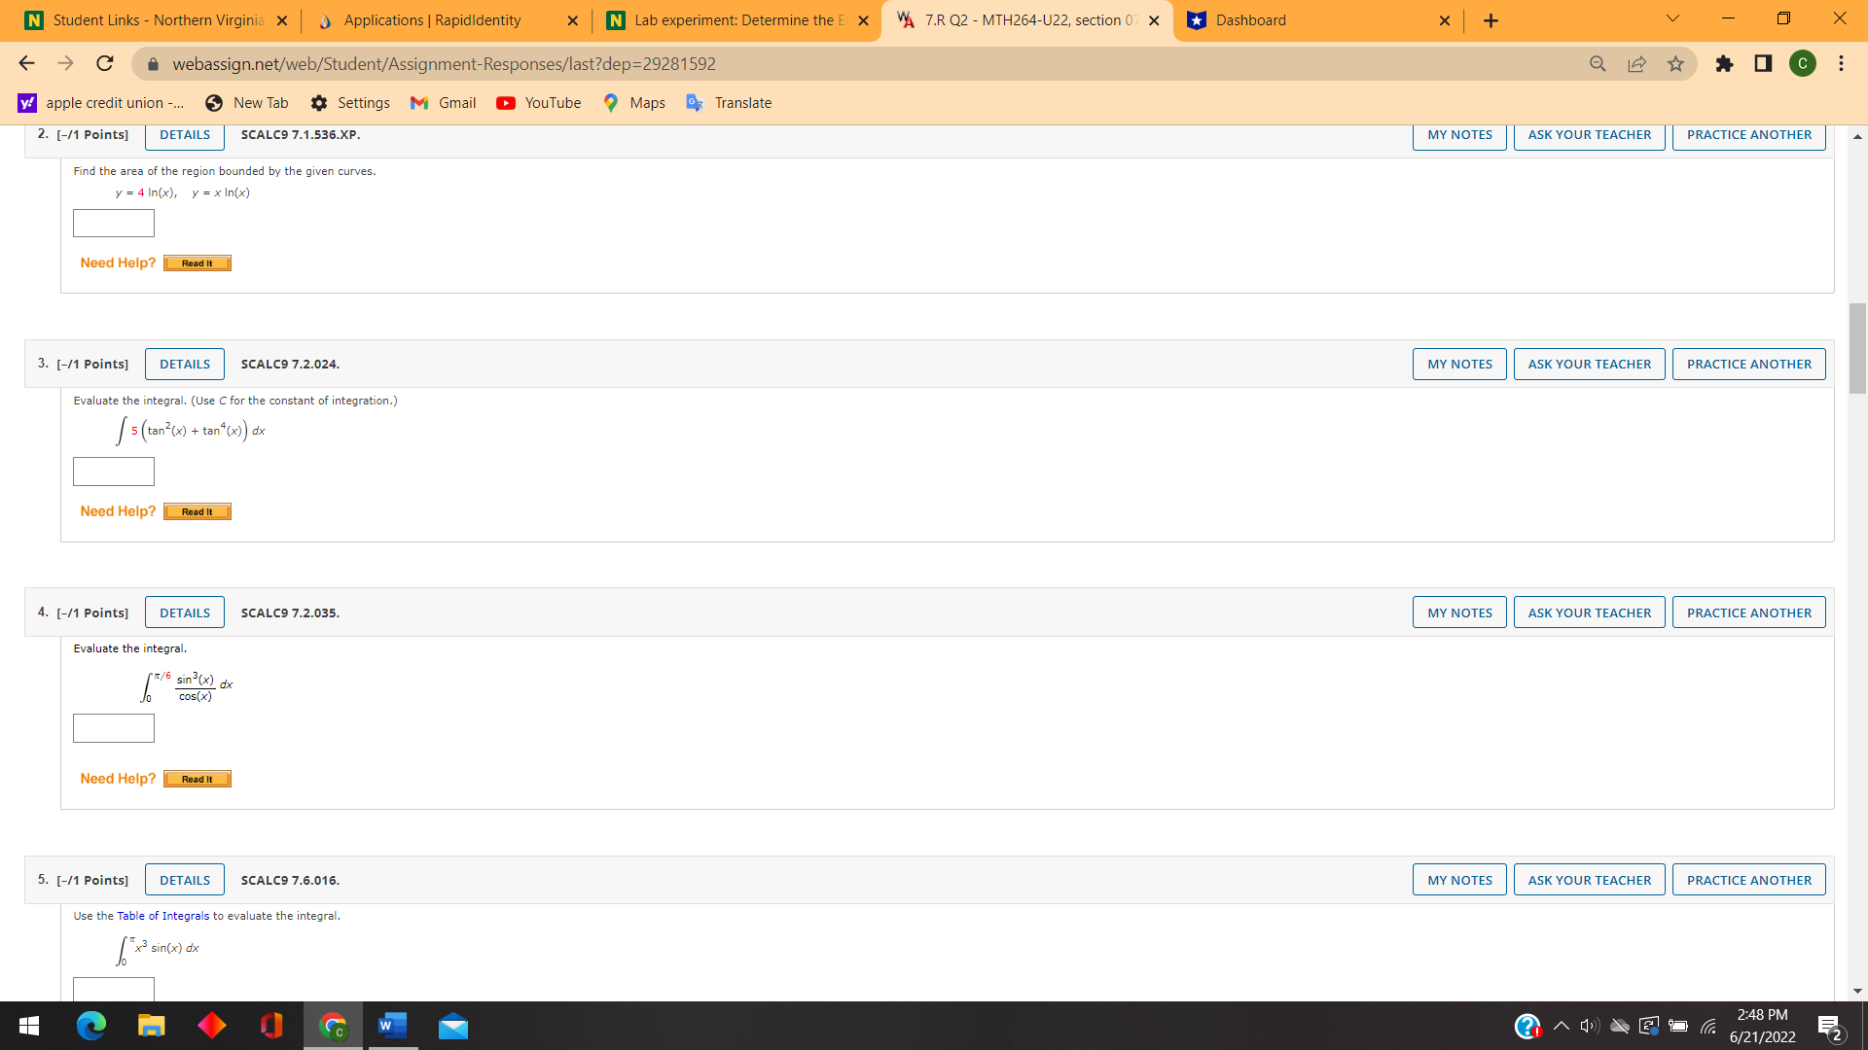
Task: Launch Microsoft Word from the taskbar
Action: [391, 1026]
